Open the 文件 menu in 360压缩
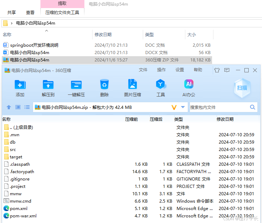 [143, 70]
